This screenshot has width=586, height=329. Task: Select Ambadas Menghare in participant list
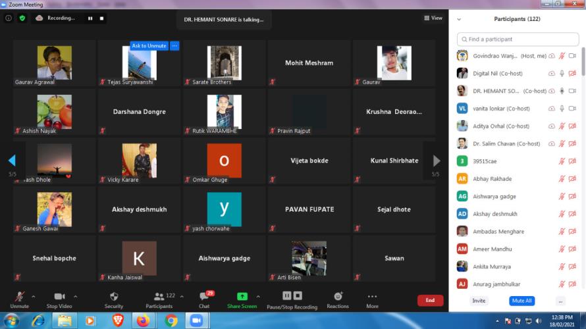pyautogui.click(x=518, y=232)
